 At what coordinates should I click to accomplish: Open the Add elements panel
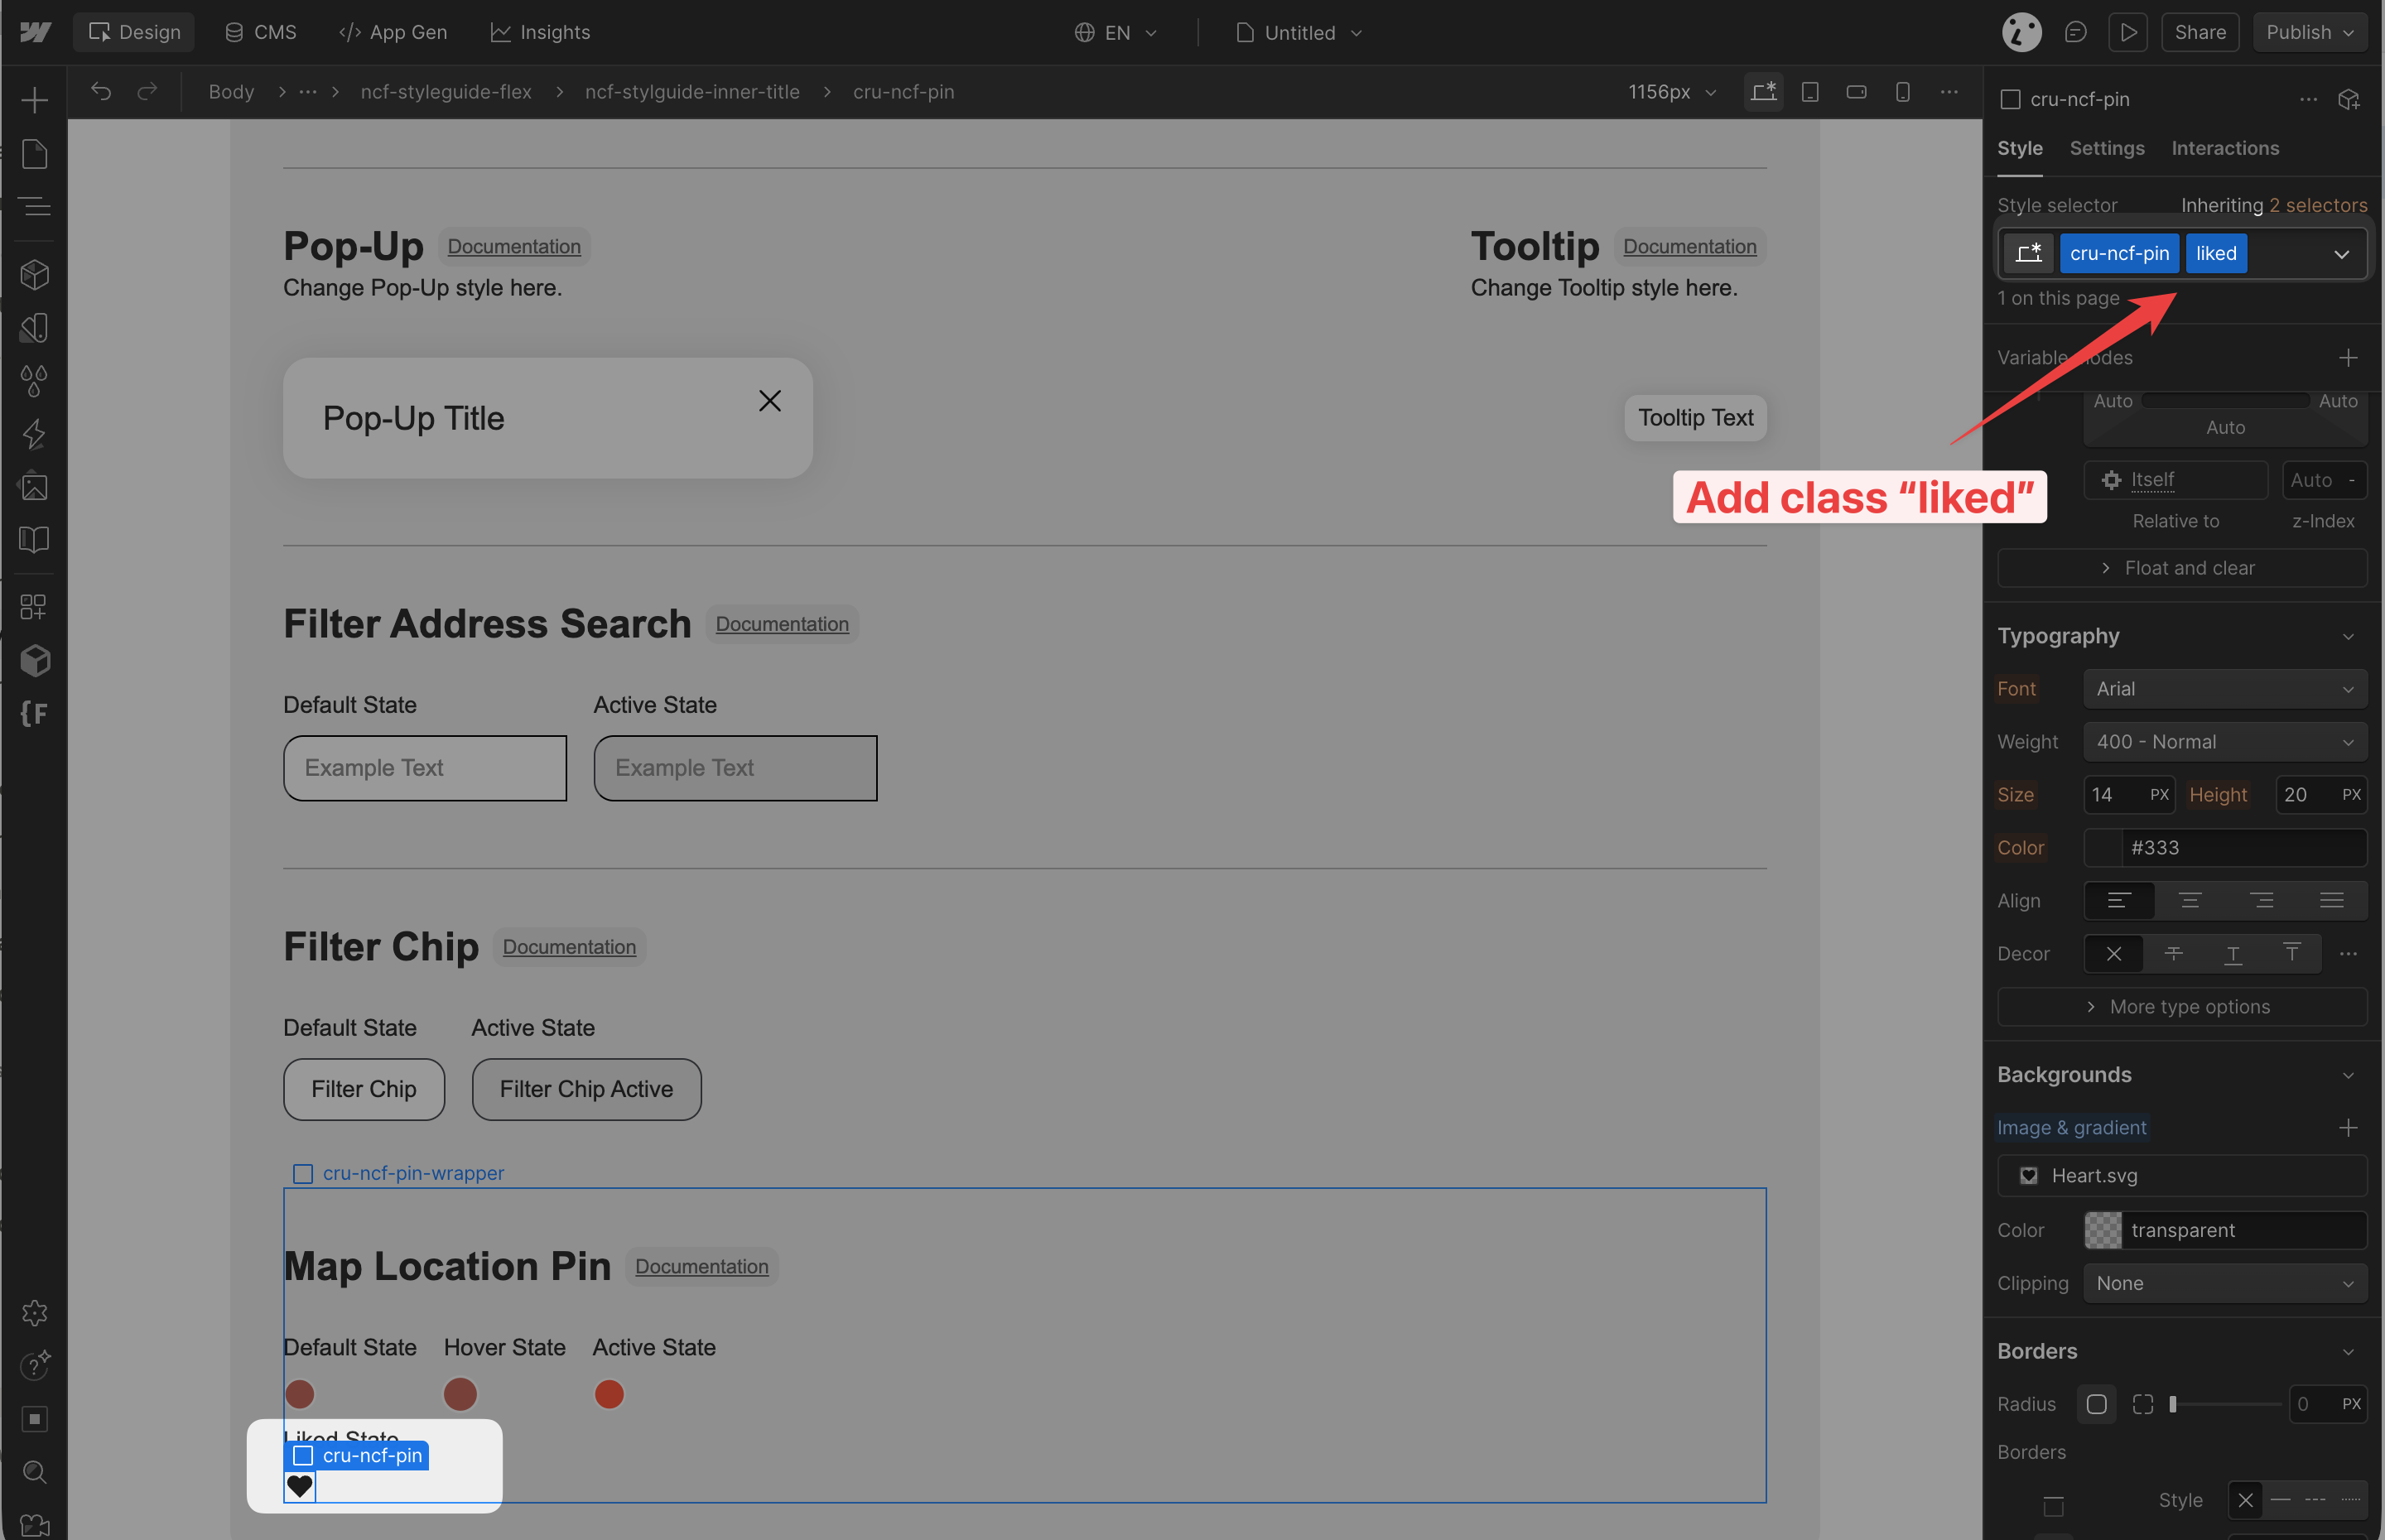click(34, 99)
